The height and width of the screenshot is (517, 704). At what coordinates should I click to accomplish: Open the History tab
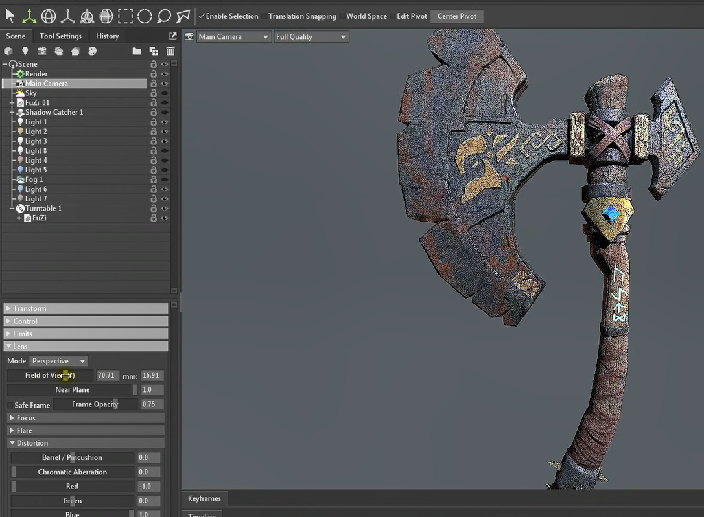[107, 36]
